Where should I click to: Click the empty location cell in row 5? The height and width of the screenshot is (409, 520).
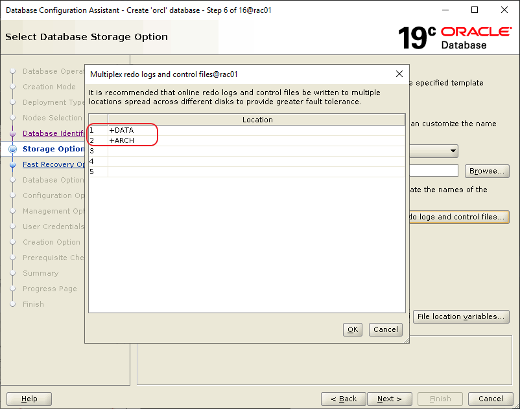tap(256, 171)
